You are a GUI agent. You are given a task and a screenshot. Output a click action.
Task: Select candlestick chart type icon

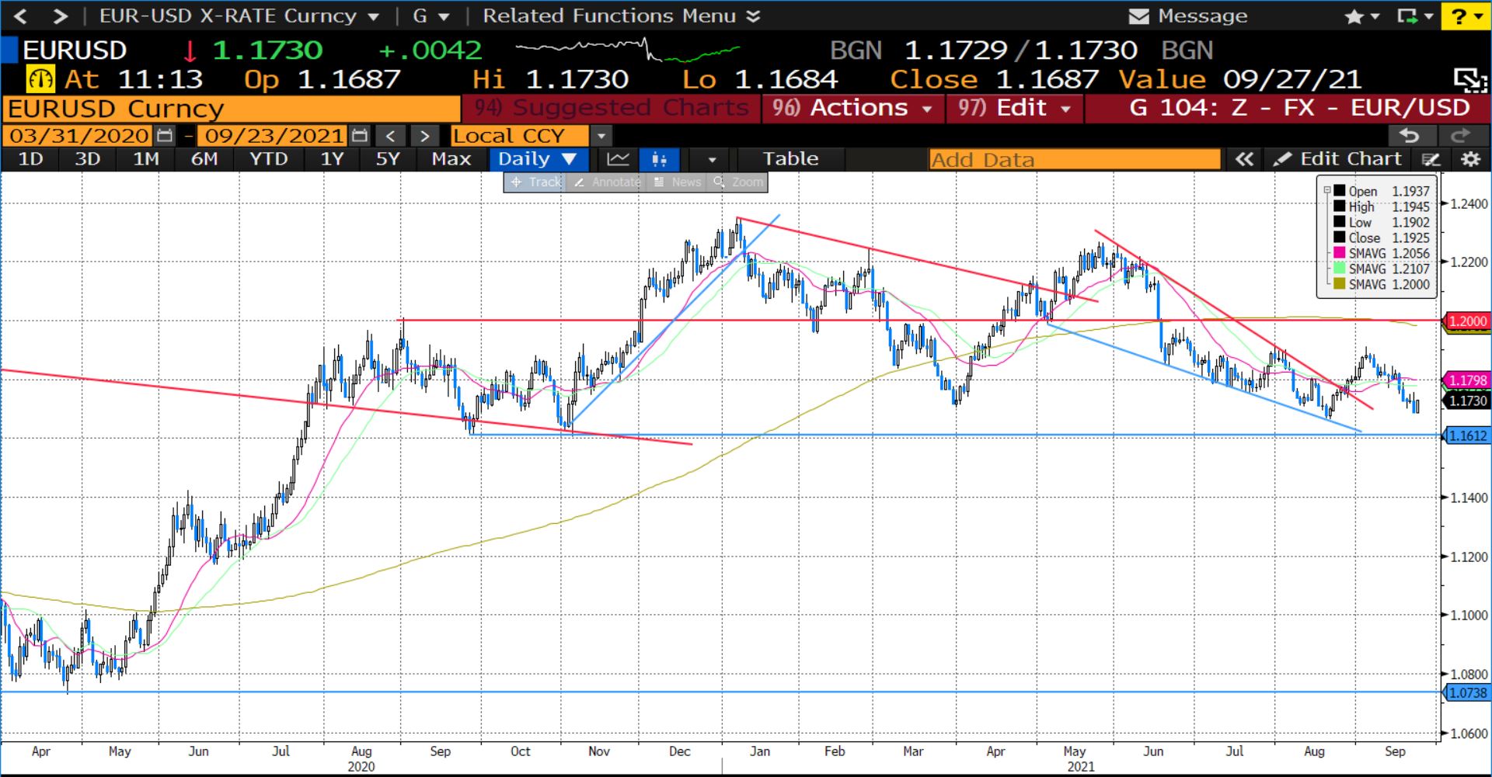click(660, 159)
